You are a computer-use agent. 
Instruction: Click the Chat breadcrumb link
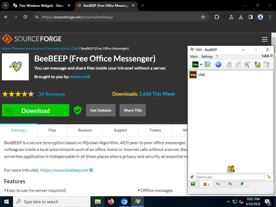(75, 49)
